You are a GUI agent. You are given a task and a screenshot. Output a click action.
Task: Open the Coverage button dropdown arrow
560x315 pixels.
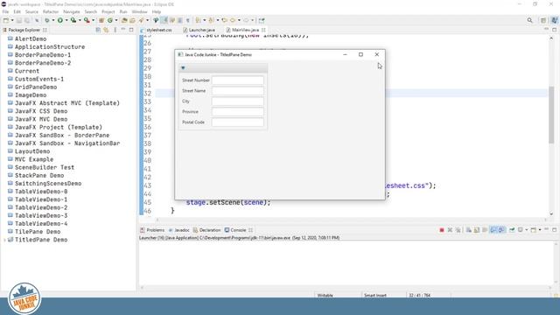coord(80,20)
